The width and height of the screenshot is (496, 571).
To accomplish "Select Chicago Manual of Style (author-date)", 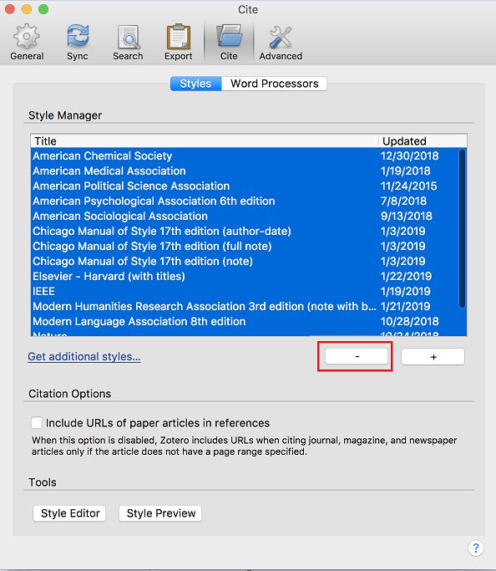I will [x=249, y=232].
